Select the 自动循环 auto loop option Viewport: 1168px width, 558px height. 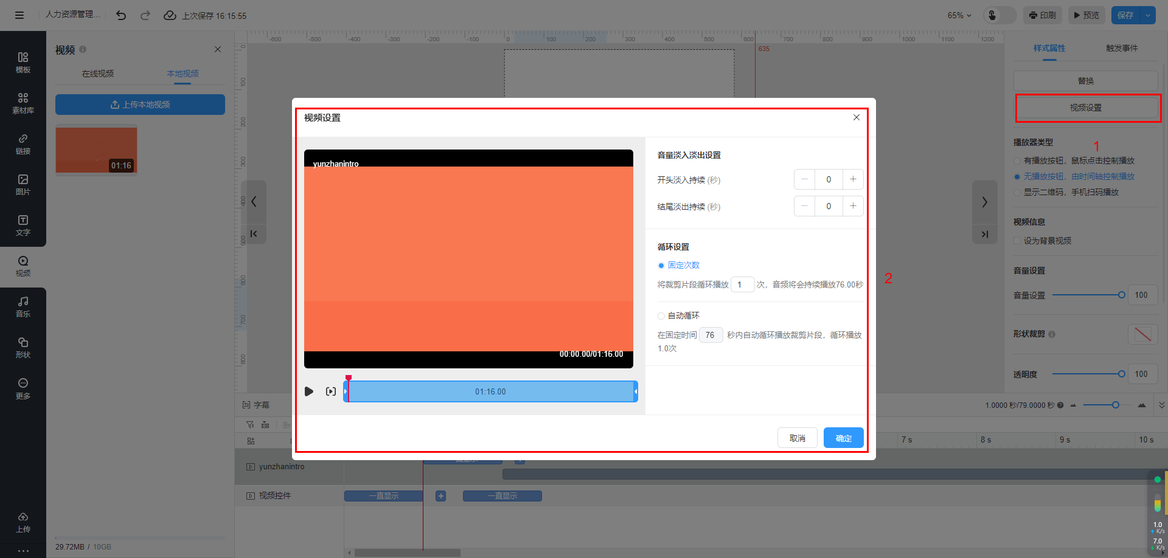pyautogui.click(x=661, y=316)
